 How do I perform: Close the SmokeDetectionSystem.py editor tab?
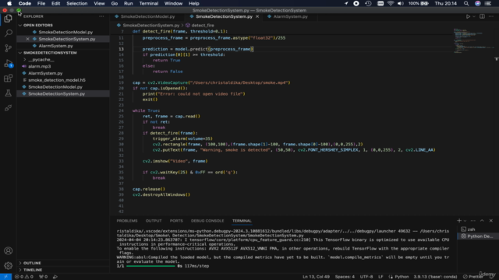(x=257, y=16)
